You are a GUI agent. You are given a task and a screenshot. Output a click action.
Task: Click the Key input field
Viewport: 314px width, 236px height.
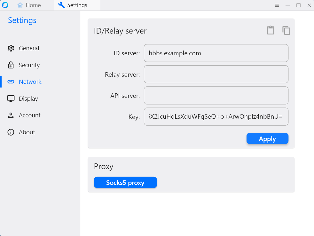[216, 117]
